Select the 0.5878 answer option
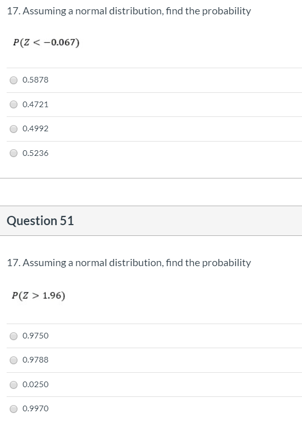 coord(13,80)
